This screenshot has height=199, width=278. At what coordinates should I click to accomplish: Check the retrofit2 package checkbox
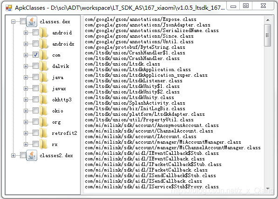pos(36,133)
